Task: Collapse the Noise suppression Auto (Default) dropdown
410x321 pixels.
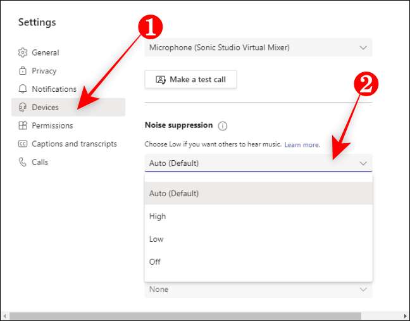Action: pos(363,163)
